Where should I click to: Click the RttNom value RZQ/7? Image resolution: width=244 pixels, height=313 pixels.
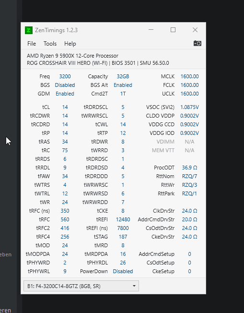189,176
